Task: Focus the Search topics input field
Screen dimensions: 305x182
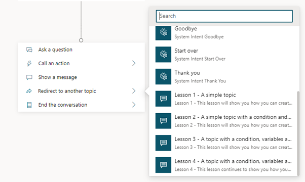Action: click(224, 16)
